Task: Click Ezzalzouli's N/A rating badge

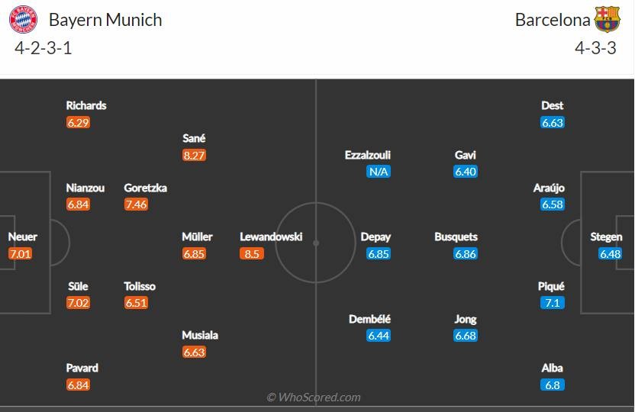Action: click(x=379, y=172)
